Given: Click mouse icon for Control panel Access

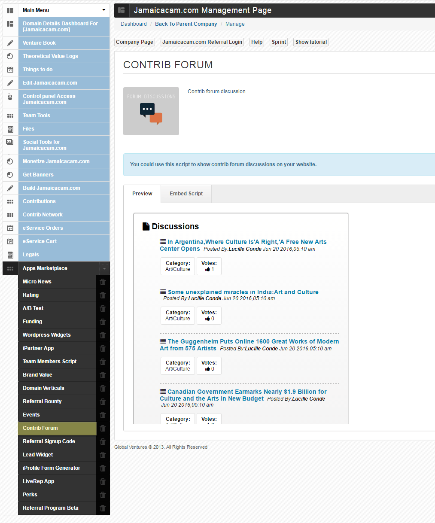Looking at the screenshot, I should 10,96.
